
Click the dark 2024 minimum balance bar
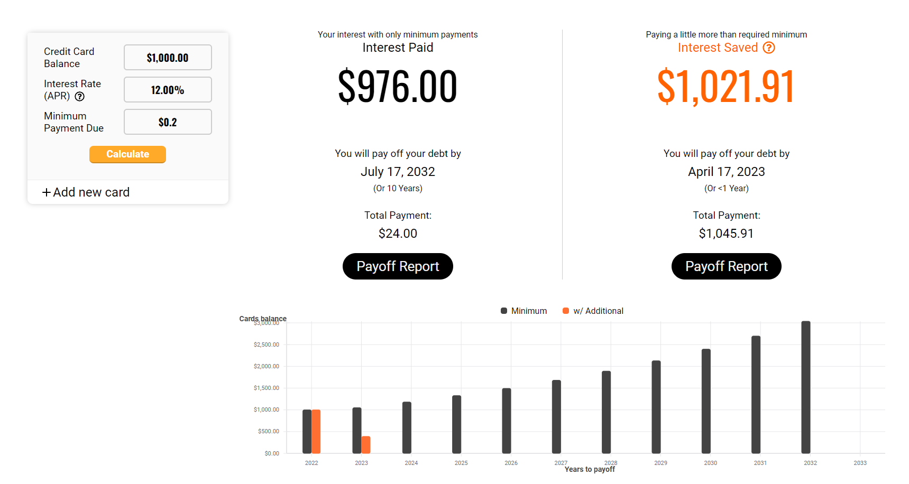pos(407,427)
